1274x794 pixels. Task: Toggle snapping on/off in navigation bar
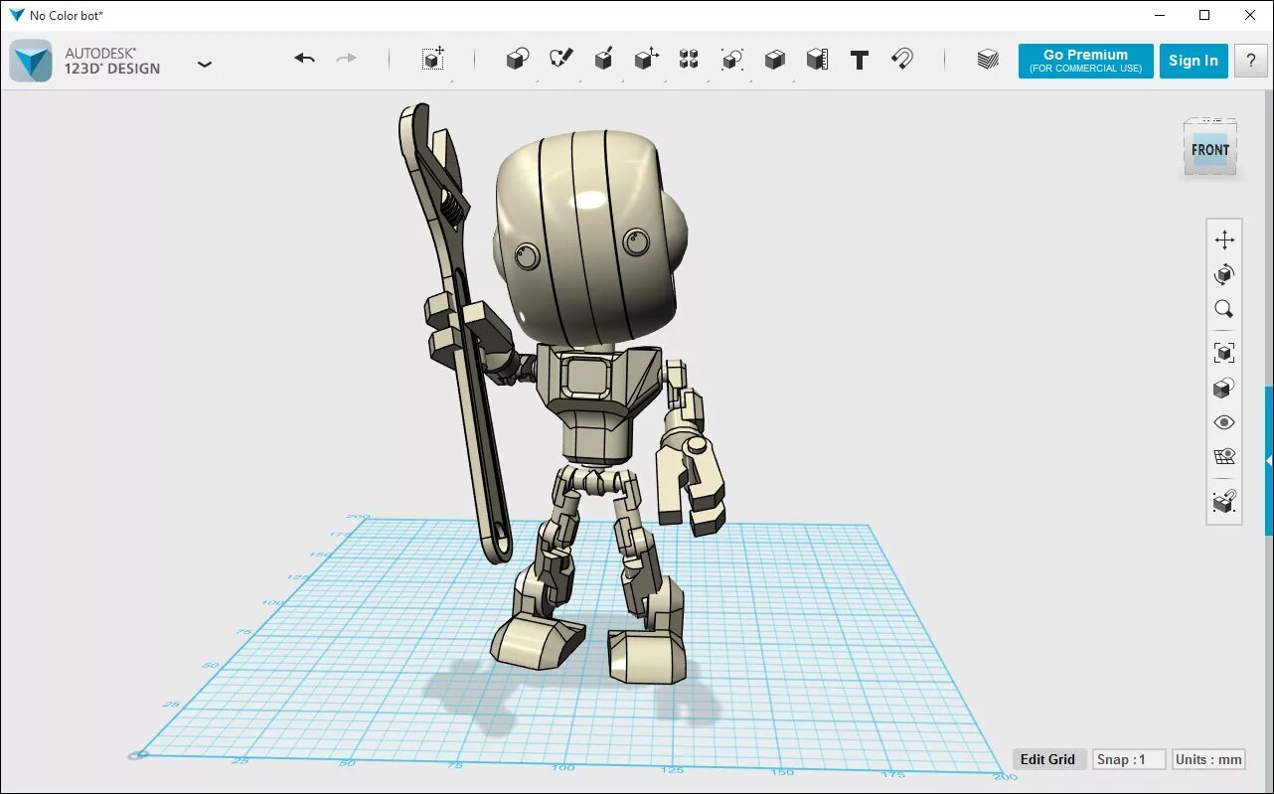coord(1224,502)
